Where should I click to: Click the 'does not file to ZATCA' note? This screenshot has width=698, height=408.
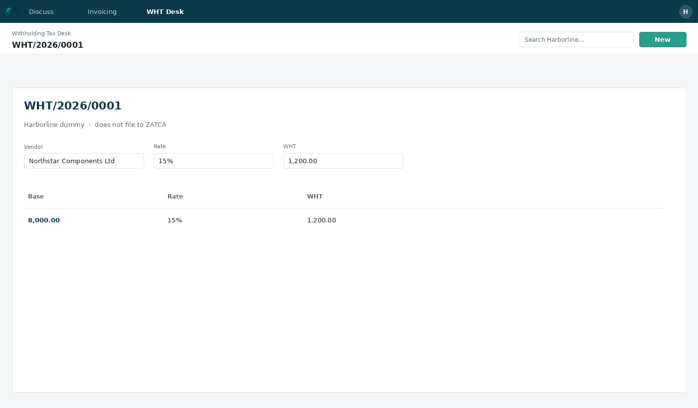tap(131, 125)
